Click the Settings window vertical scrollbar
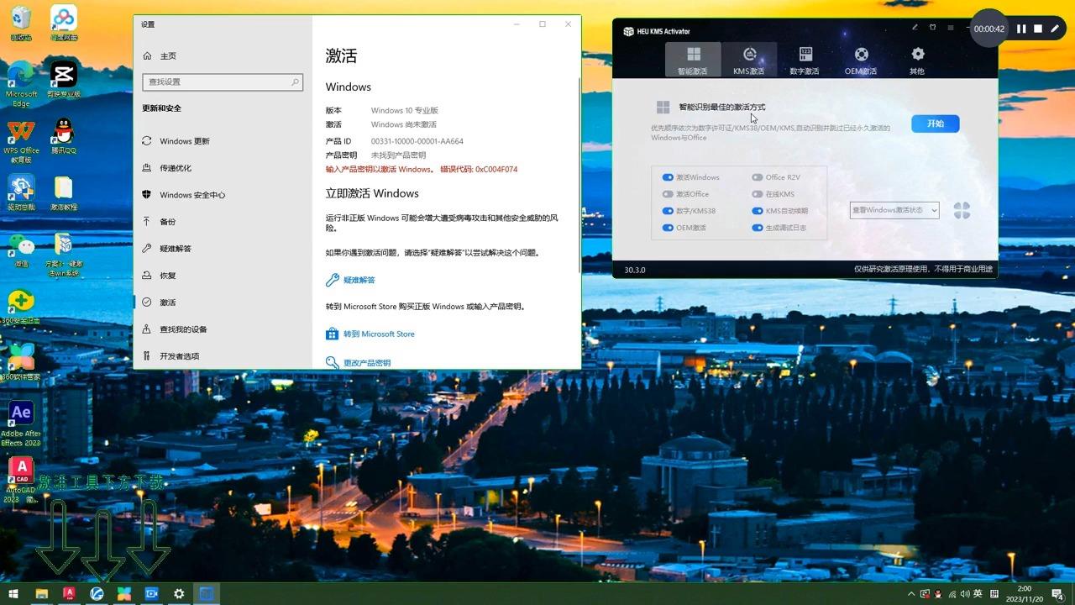Viewport: 1075px width, 605px height. 578,175
